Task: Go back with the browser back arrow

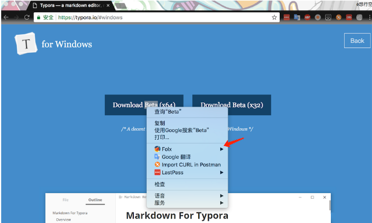Action: coord(6,17)
